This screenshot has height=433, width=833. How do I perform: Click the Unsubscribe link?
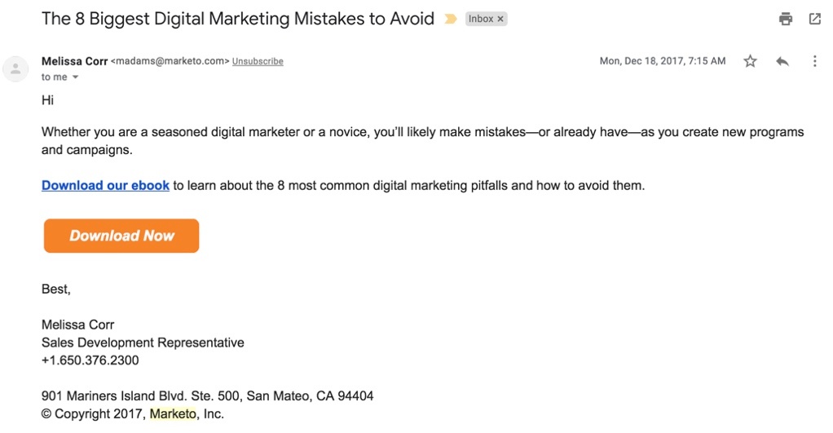258,61
